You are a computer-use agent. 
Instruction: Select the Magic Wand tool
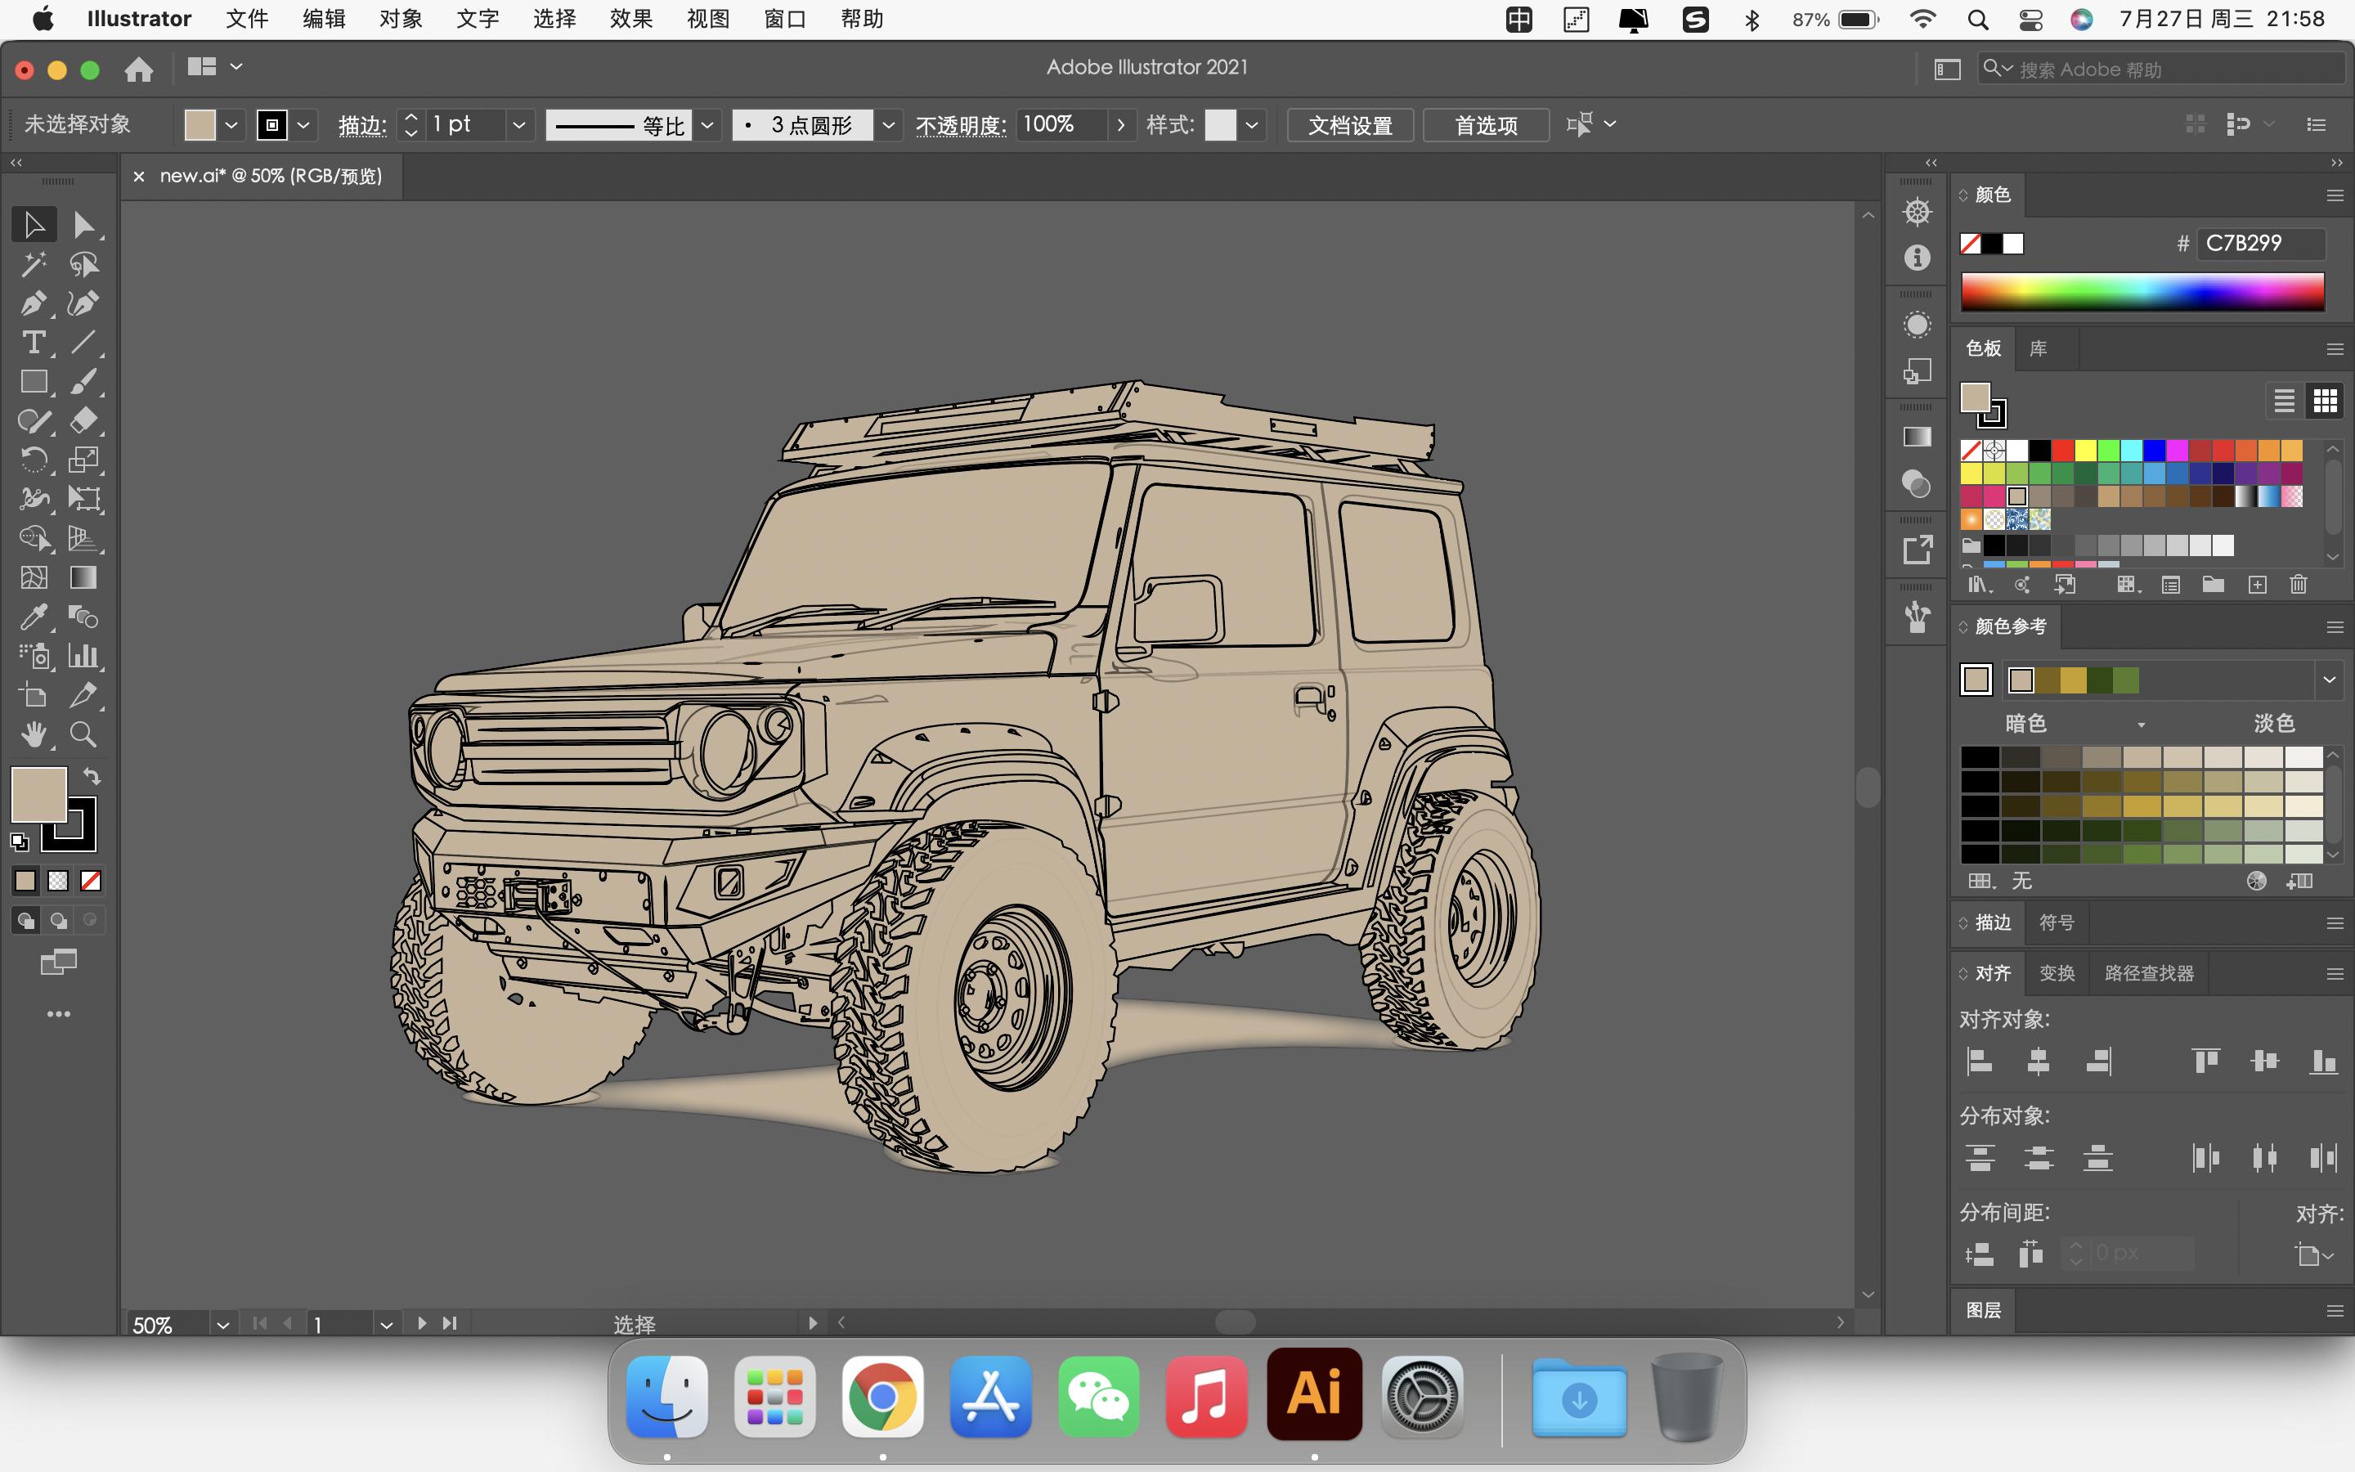click(x=33, y=264)
